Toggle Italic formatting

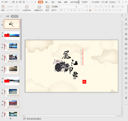(65, 10)
